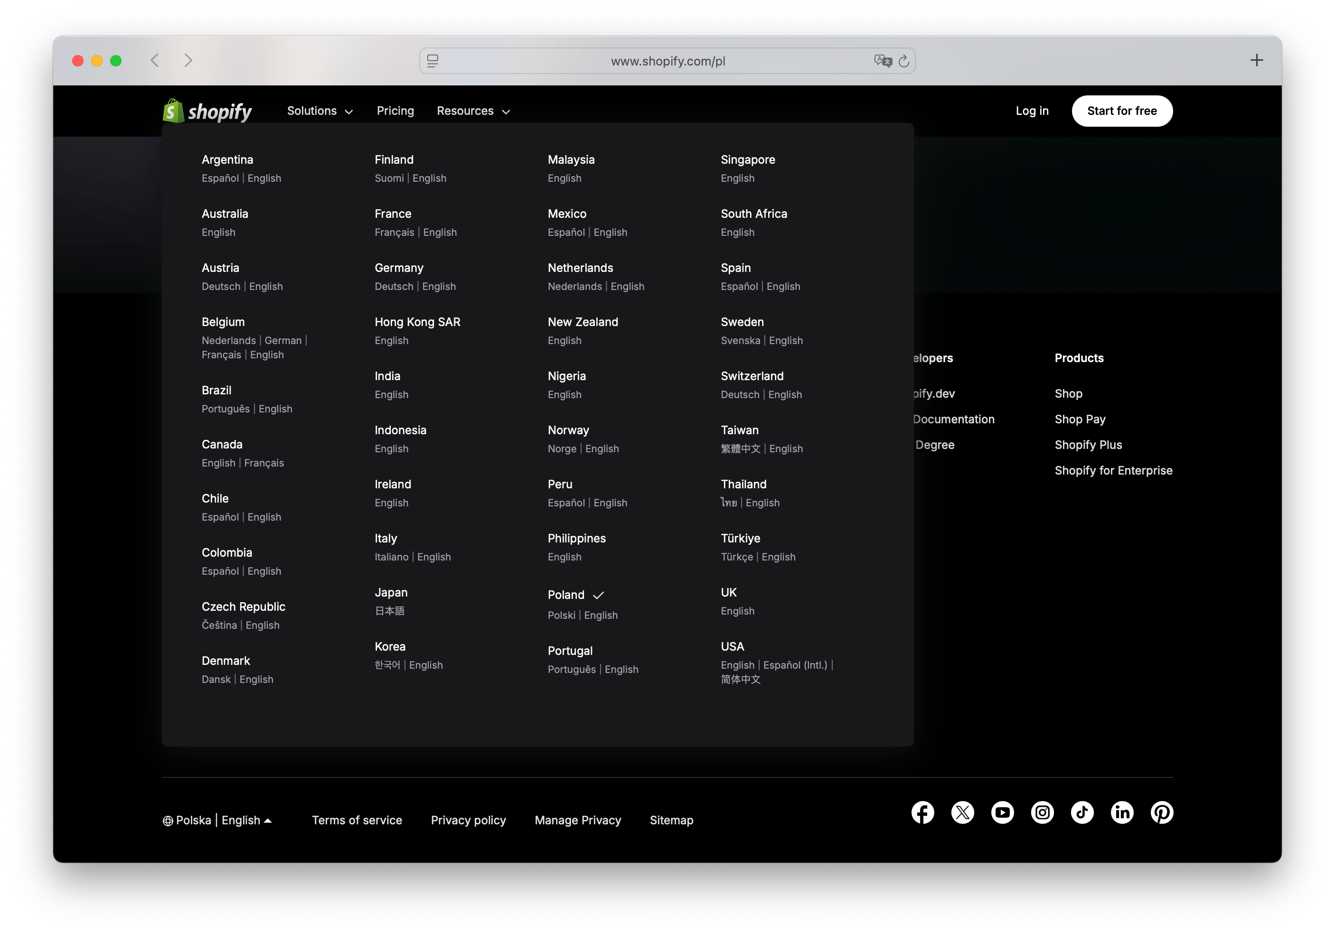Choose Dansk under Denmark
Viewport: 1335px width, 933px height.
coord(216,680)
